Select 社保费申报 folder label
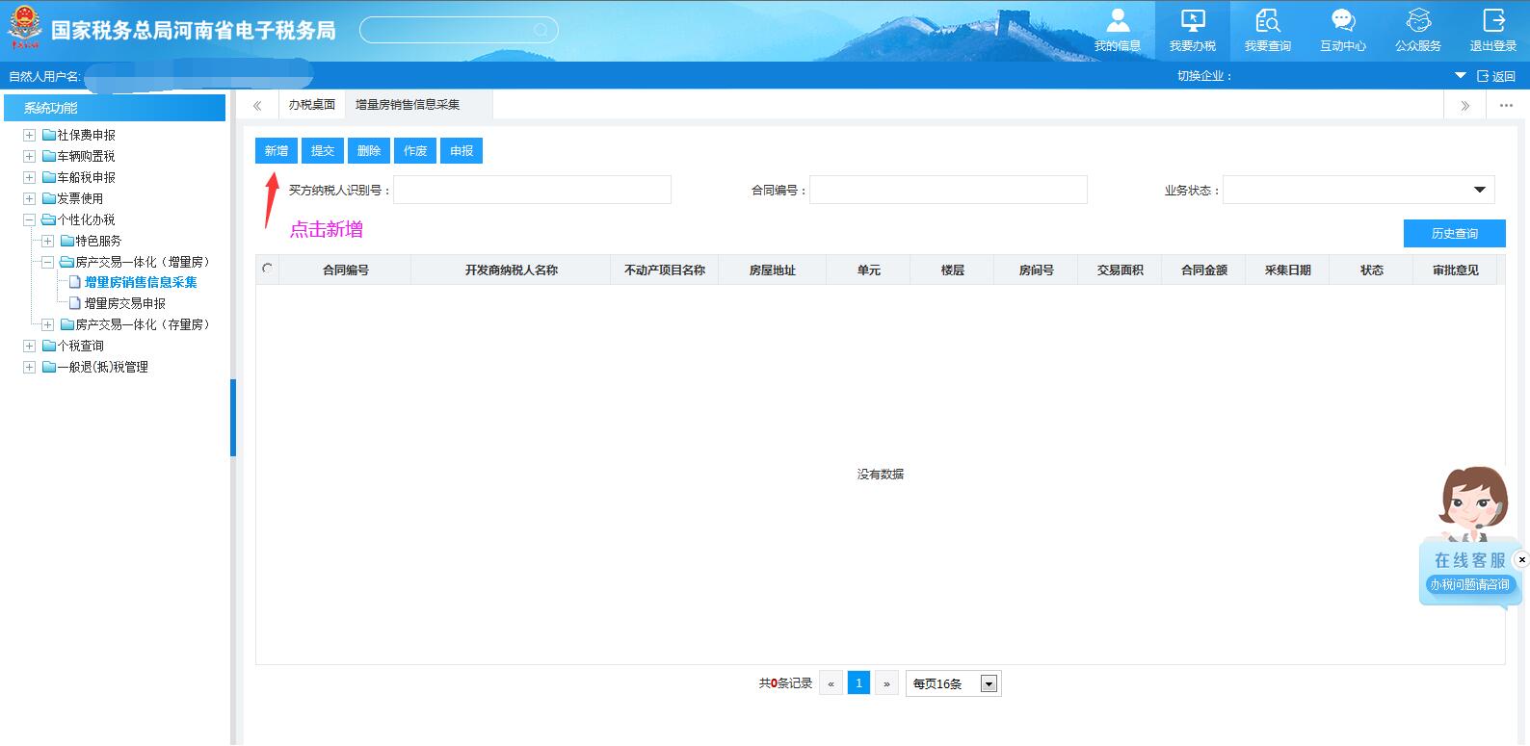The width and height of the screenshot is (1530, 746). pyautogui.click(x=86, y=136)
